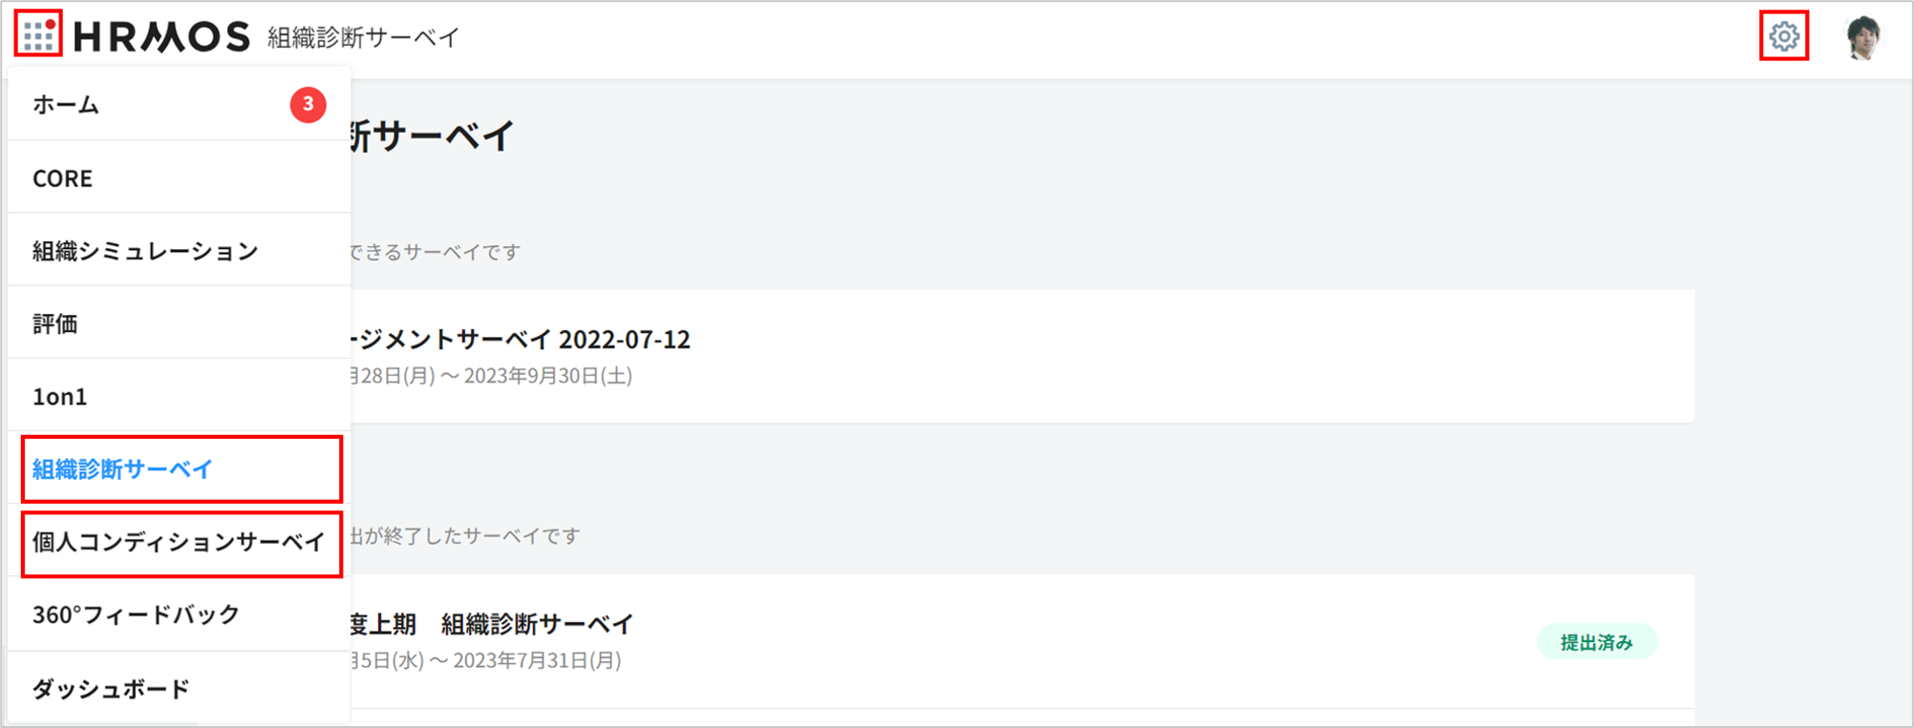Image resolution: width=1914 pixels, height=728 pixels.
Task: Open 360°フィードバック from menu
Action: click(x=136, y=615)
